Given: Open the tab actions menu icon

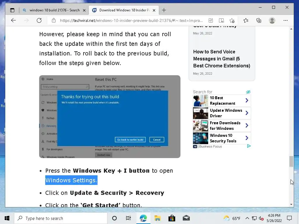Looking at the screenshot, I should (x=12, y=10).
